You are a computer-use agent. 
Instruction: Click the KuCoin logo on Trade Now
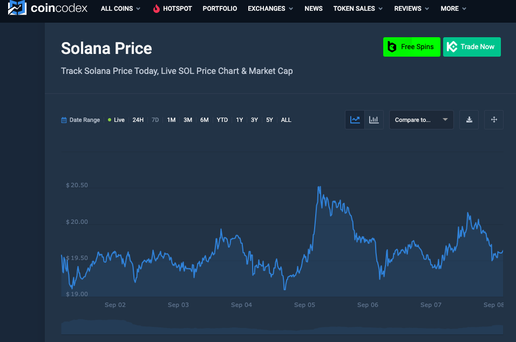pos(452,47)
